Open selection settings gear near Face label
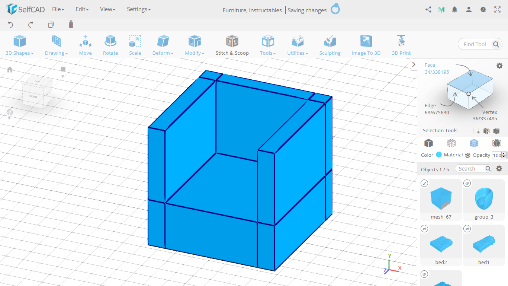Image resolution: width=508 pixels, height=286 pixels. 499,66
